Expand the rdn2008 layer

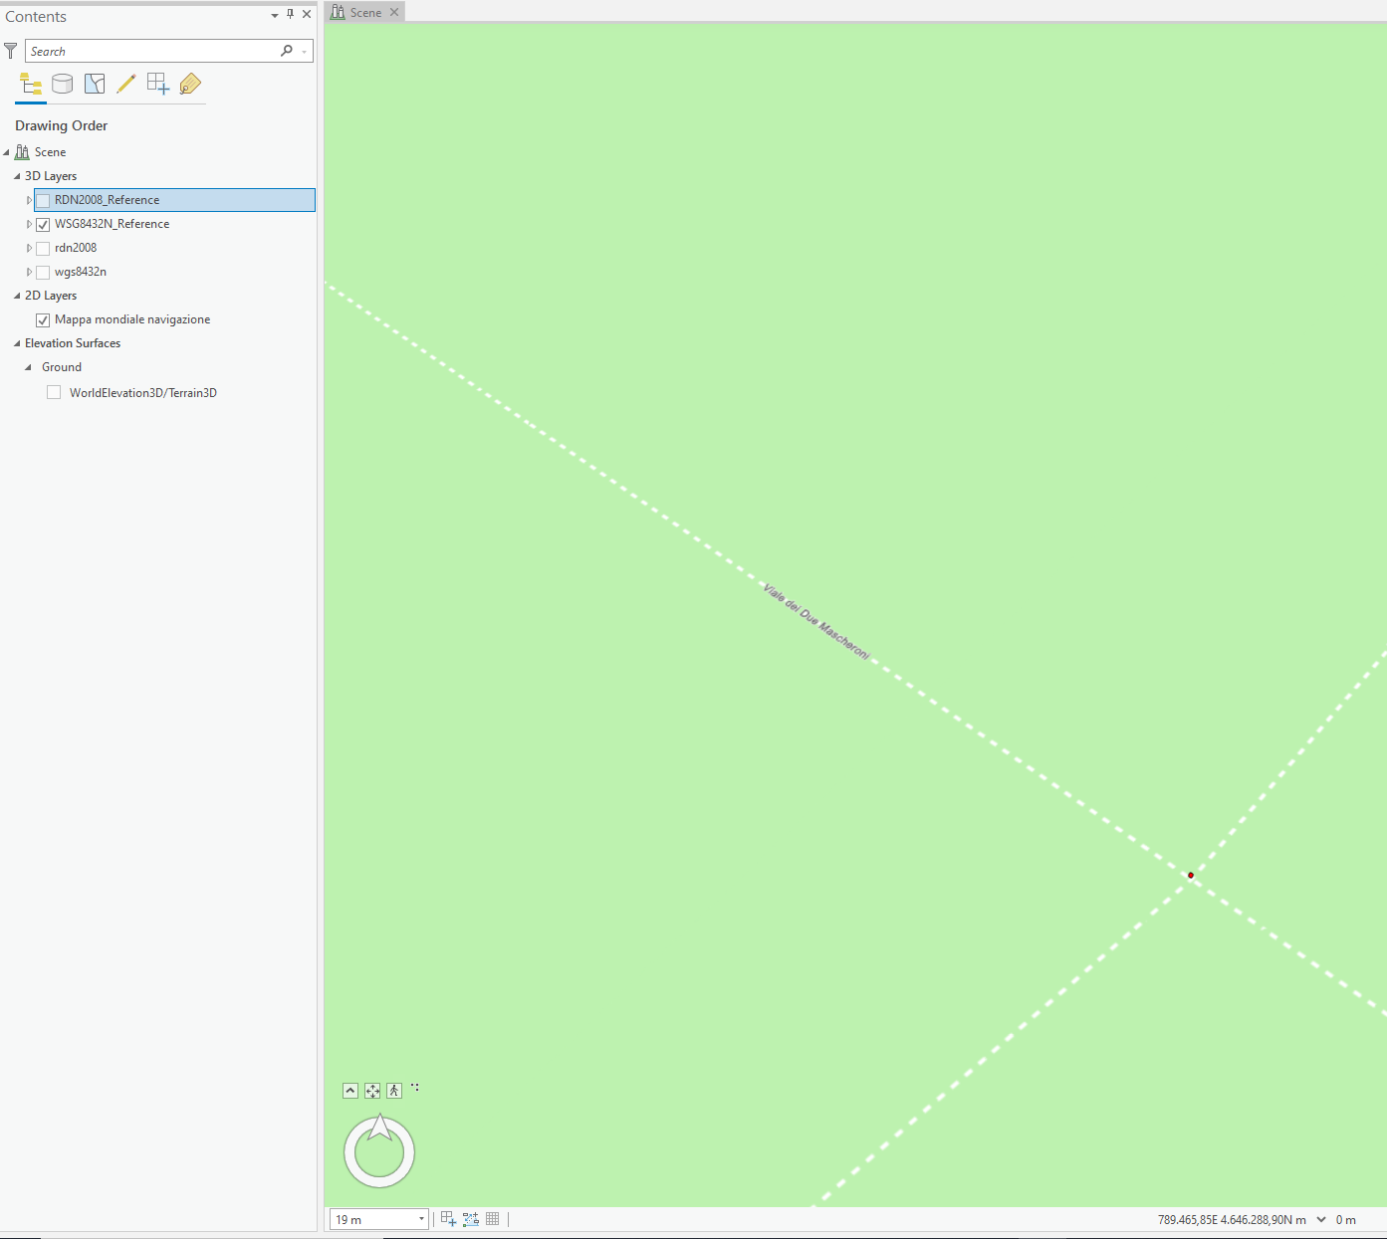click(x=29, y=248)
